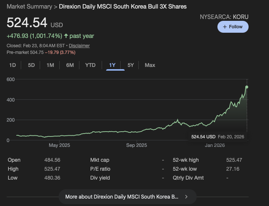Click the Direxion Daily MSCI South Korea title

tap(123, 7)
